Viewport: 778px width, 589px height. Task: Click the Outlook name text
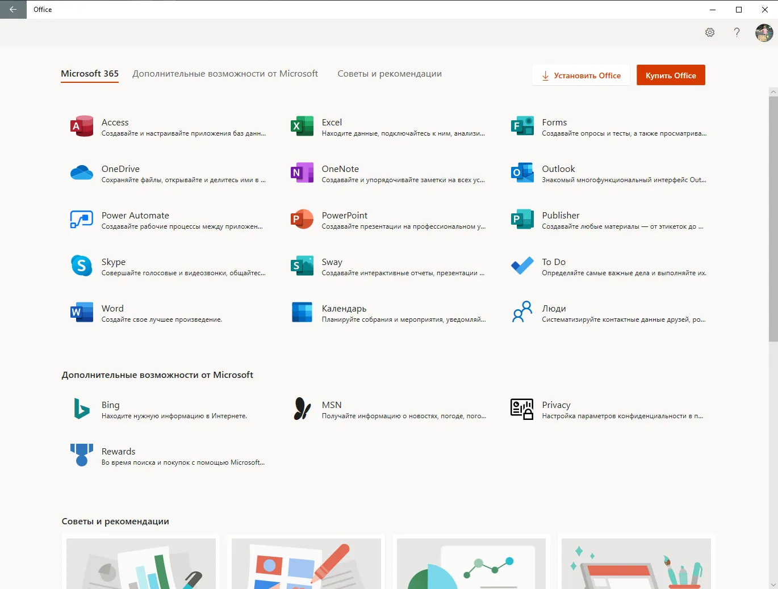558,169
